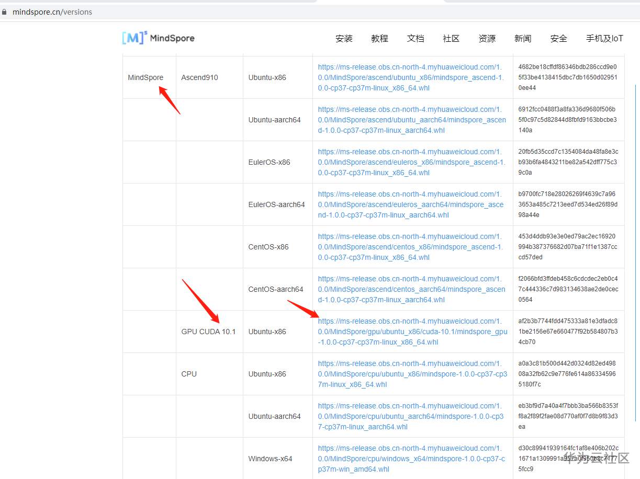Open CPU Windows-x64 whl download link
This screenshot has width=640, height=479.
point(411,459)
